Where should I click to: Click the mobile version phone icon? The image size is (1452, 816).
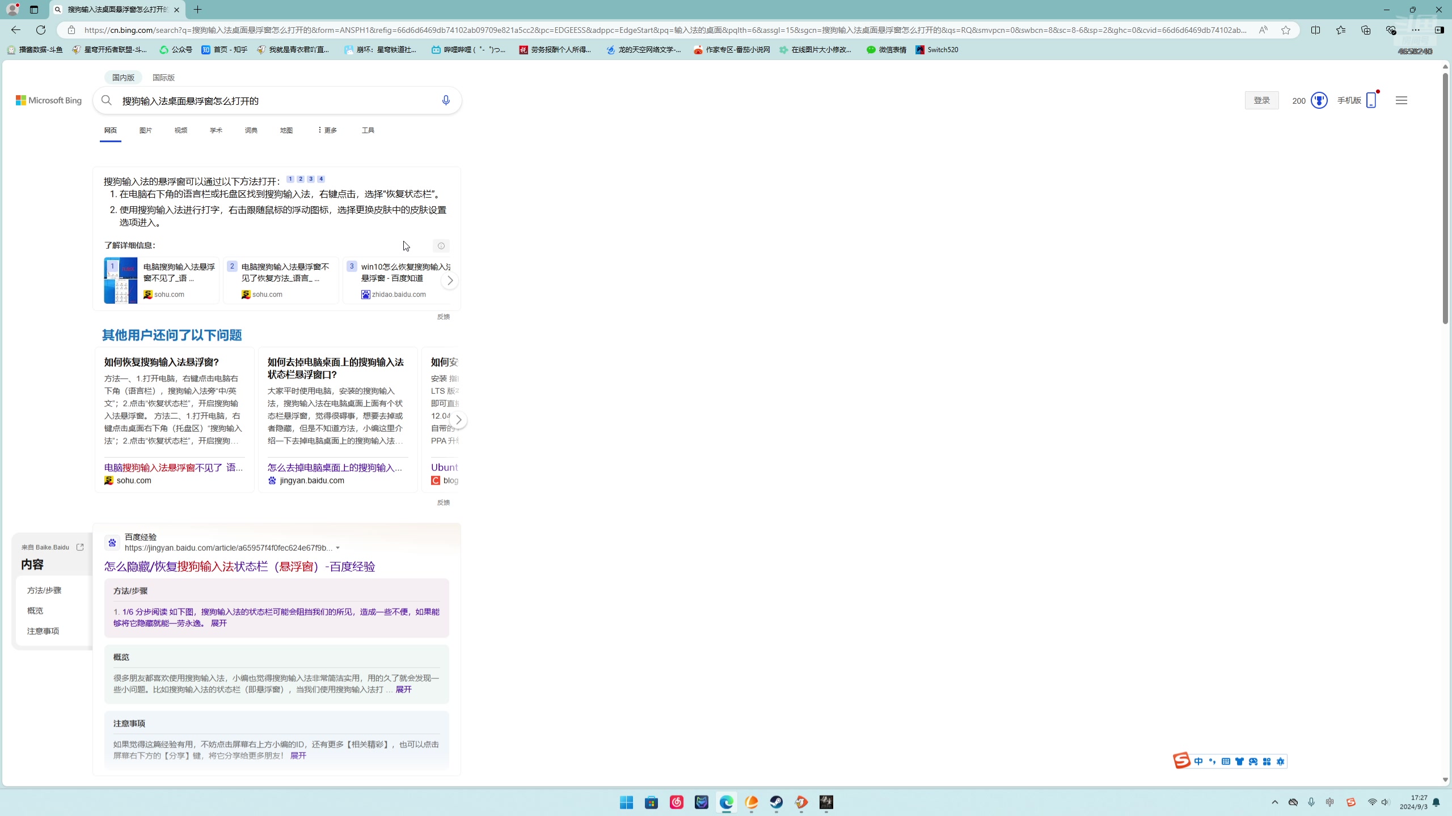pyautogui.click(x=1371, y=100)
